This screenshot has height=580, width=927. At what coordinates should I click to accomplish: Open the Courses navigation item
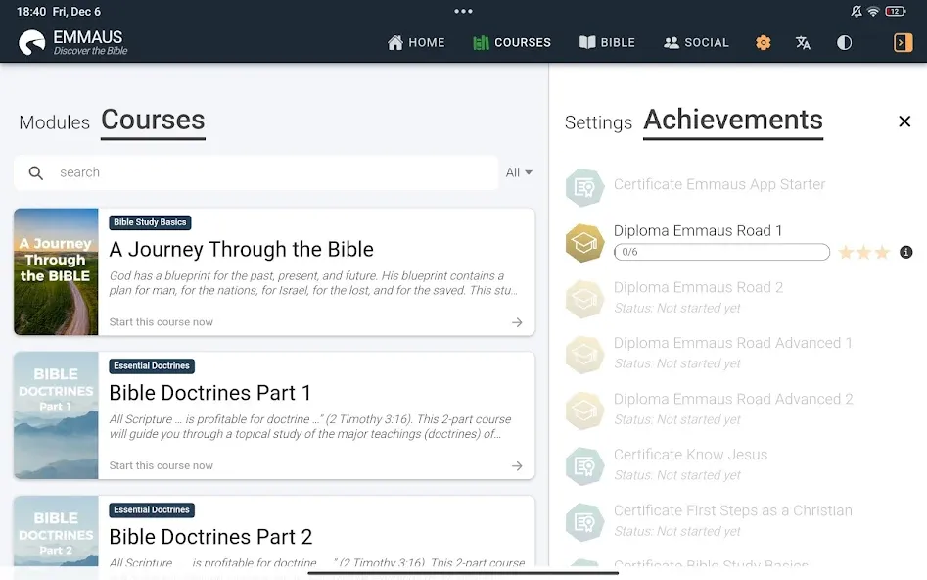tap(512, 42)
